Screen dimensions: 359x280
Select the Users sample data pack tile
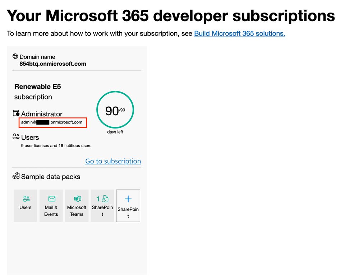(26, 205)
